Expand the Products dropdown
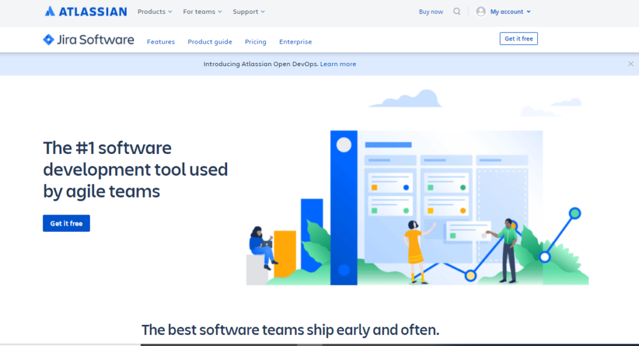Viewport: 639px width, 346px height. pos(155,11)
